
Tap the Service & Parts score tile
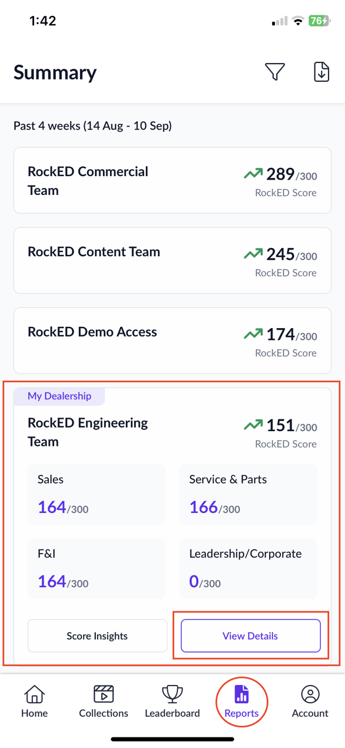pos(248,494)
